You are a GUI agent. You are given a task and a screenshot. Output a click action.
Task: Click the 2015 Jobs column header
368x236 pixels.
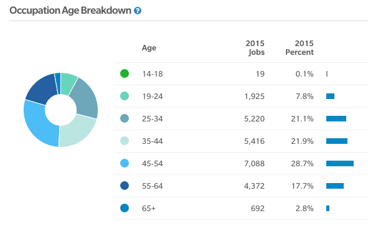(255, 47)
